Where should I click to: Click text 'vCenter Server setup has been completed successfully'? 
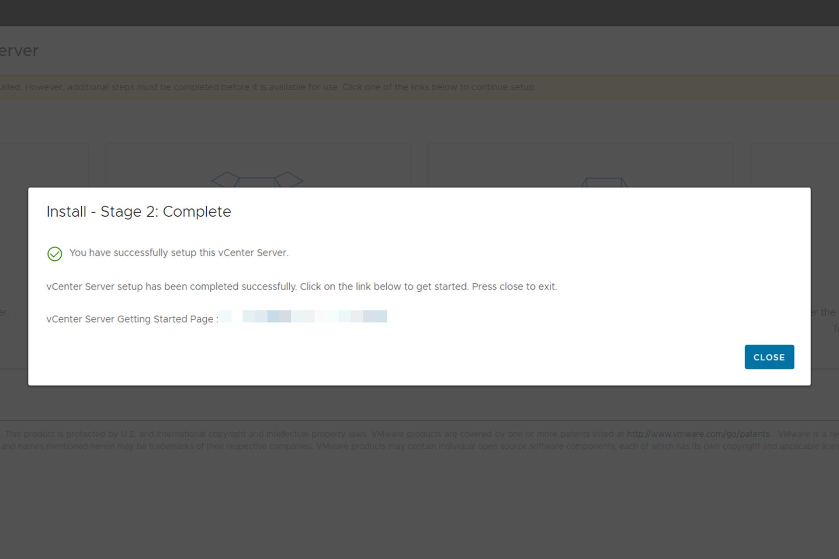point(171,287)
